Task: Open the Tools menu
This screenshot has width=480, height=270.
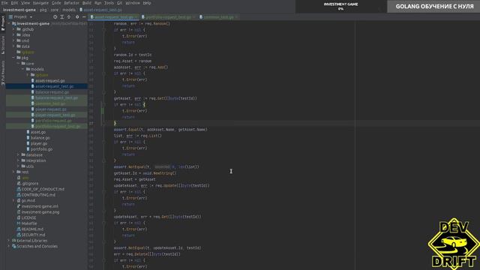Action: [x=109, y=3]
